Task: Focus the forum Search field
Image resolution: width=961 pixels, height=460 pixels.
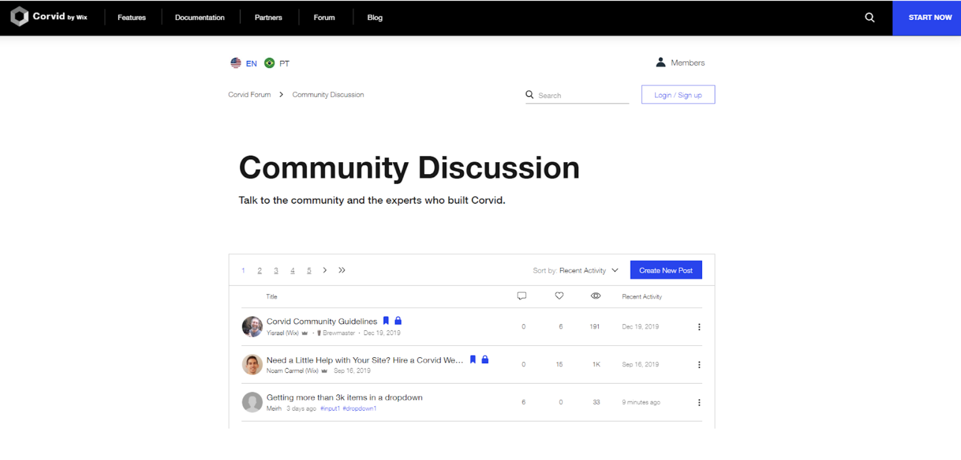Action: pos(577,95)
